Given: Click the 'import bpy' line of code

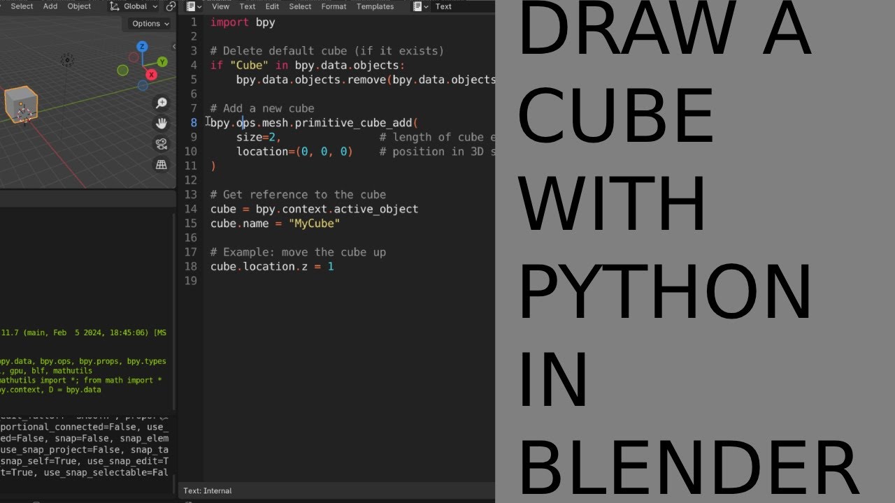Looking at the screenshot, I should point(243,22).
